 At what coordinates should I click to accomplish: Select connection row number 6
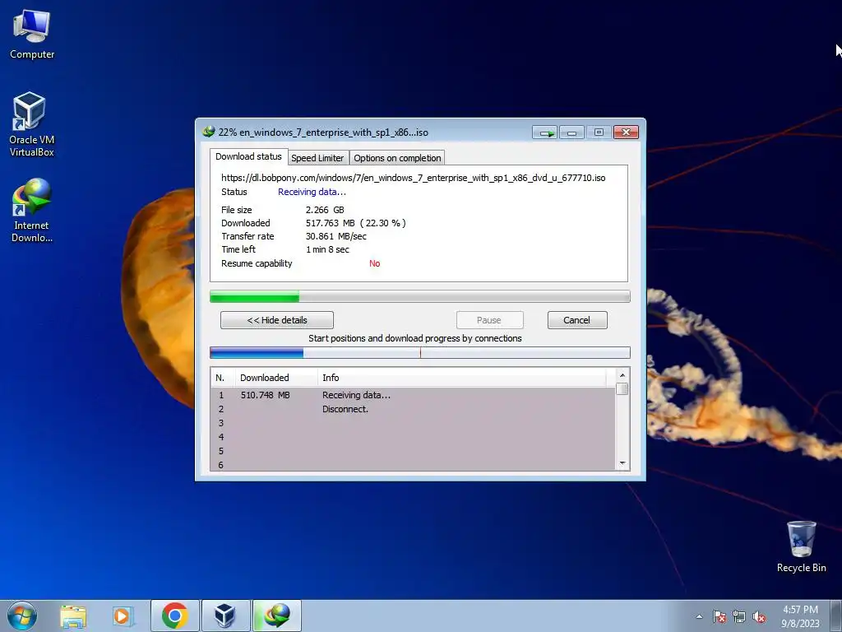pyautogui.click(x=413, y=464)
